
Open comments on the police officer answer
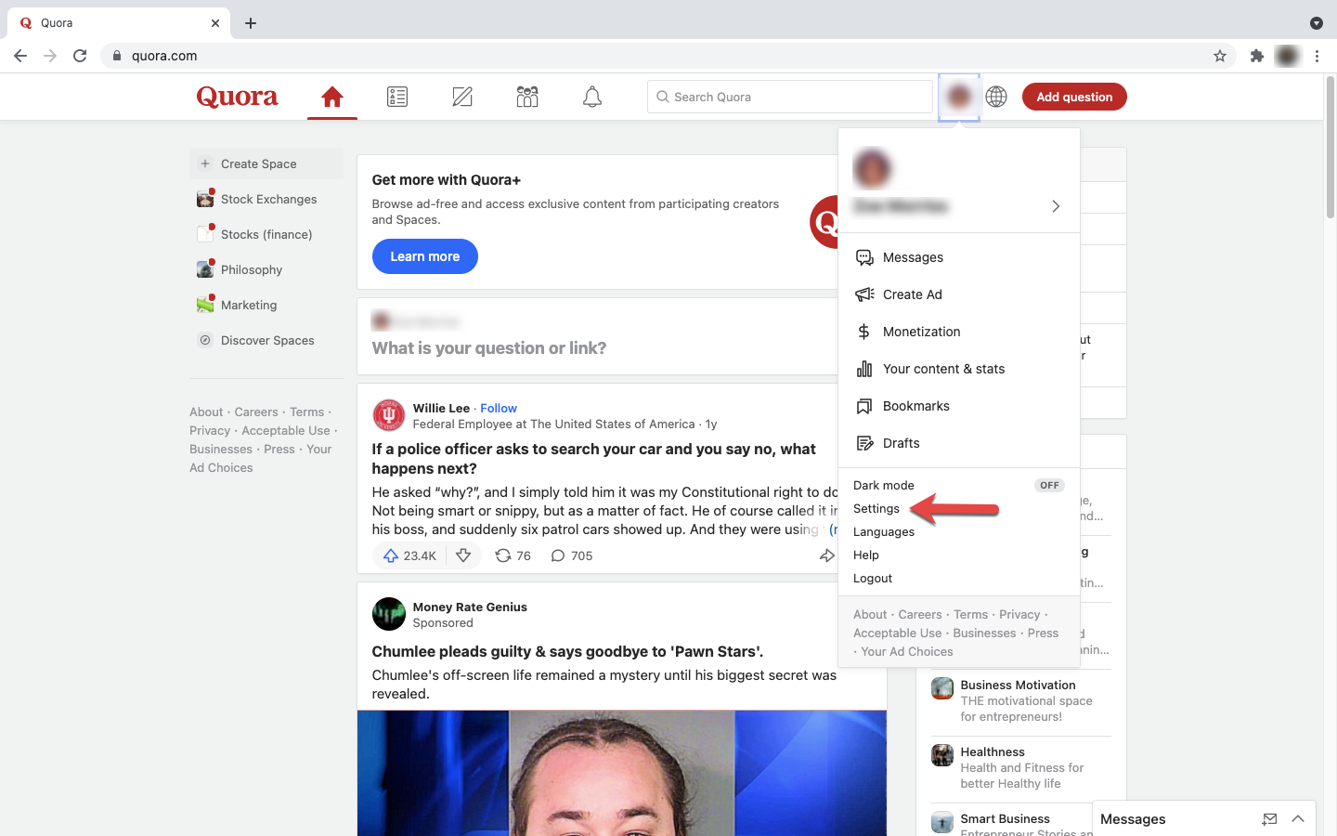[x=570, y=555]
